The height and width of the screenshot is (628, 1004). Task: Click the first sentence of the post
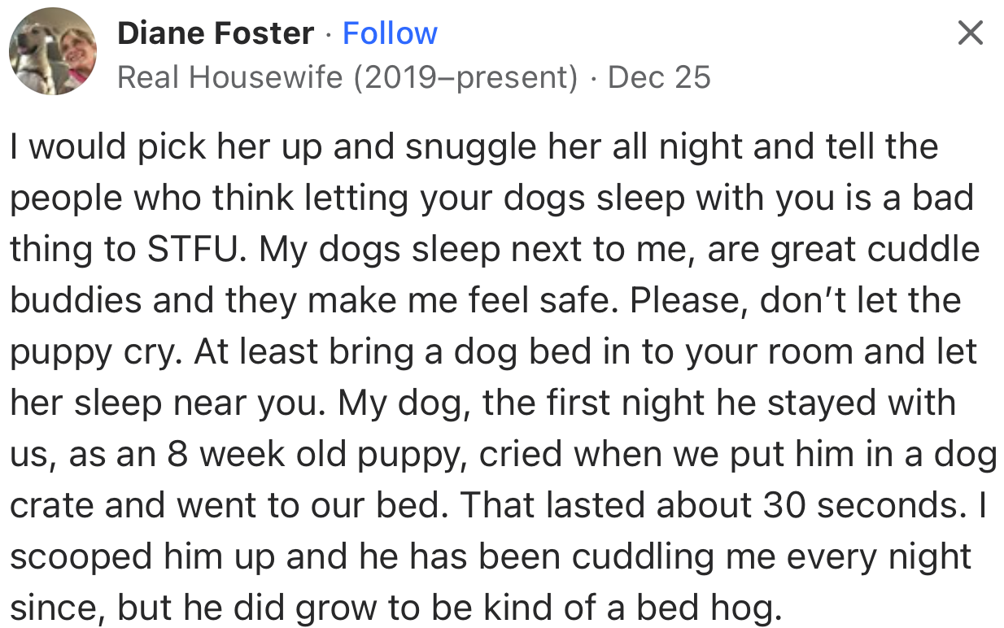point(472,146)
